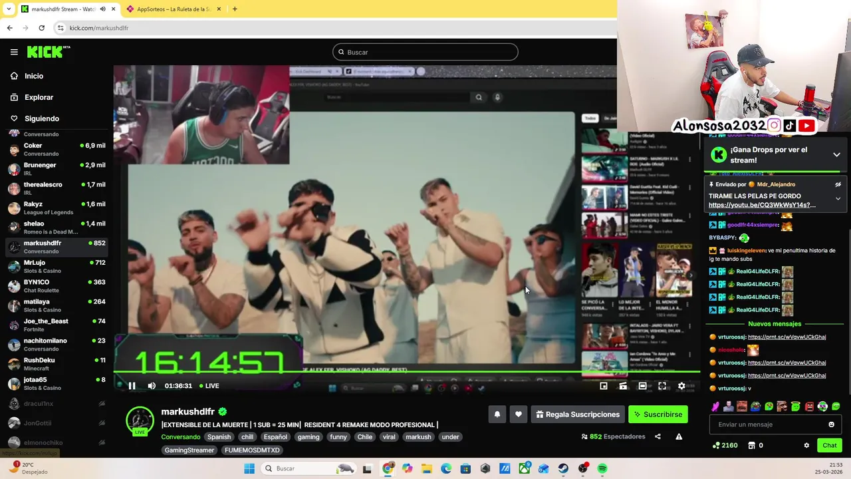
Task: Open player settings gear
Action: pyautogui.click(x=681, y=386)
